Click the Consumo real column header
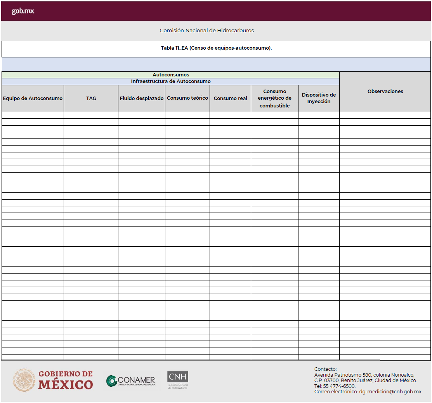Image resolution: width=432 pixels, height=403 pixels. [230, 99]
